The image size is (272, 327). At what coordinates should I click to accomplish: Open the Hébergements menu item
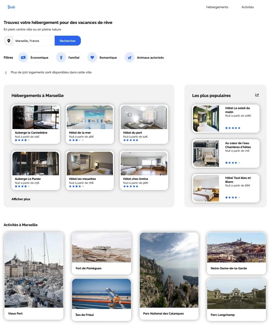pos(217,7)
